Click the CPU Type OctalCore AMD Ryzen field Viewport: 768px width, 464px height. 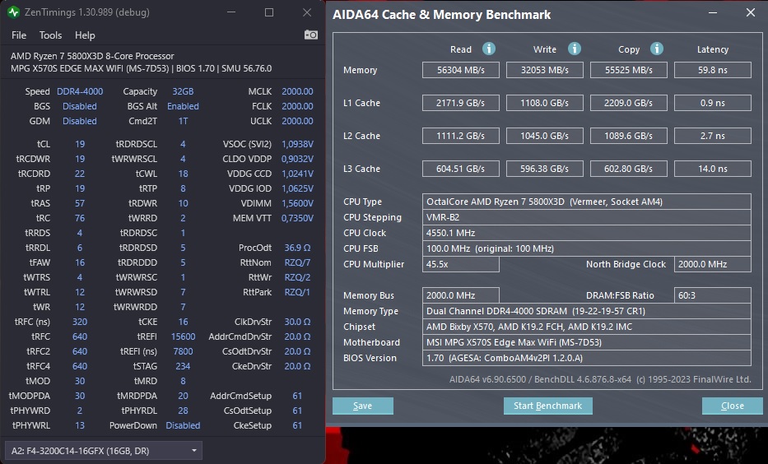pyautogui.click(x=586, y=202)
